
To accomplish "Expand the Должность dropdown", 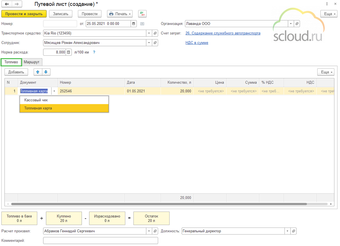I will coord(287,231).
